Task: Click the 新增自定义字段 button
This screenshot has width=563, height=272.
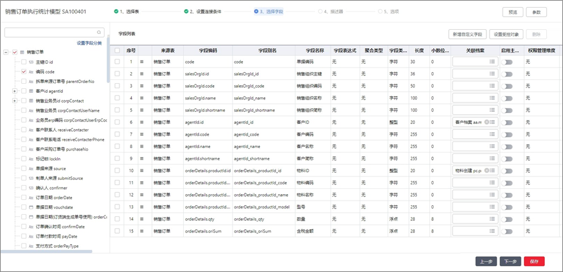Action: pos(467,34)
